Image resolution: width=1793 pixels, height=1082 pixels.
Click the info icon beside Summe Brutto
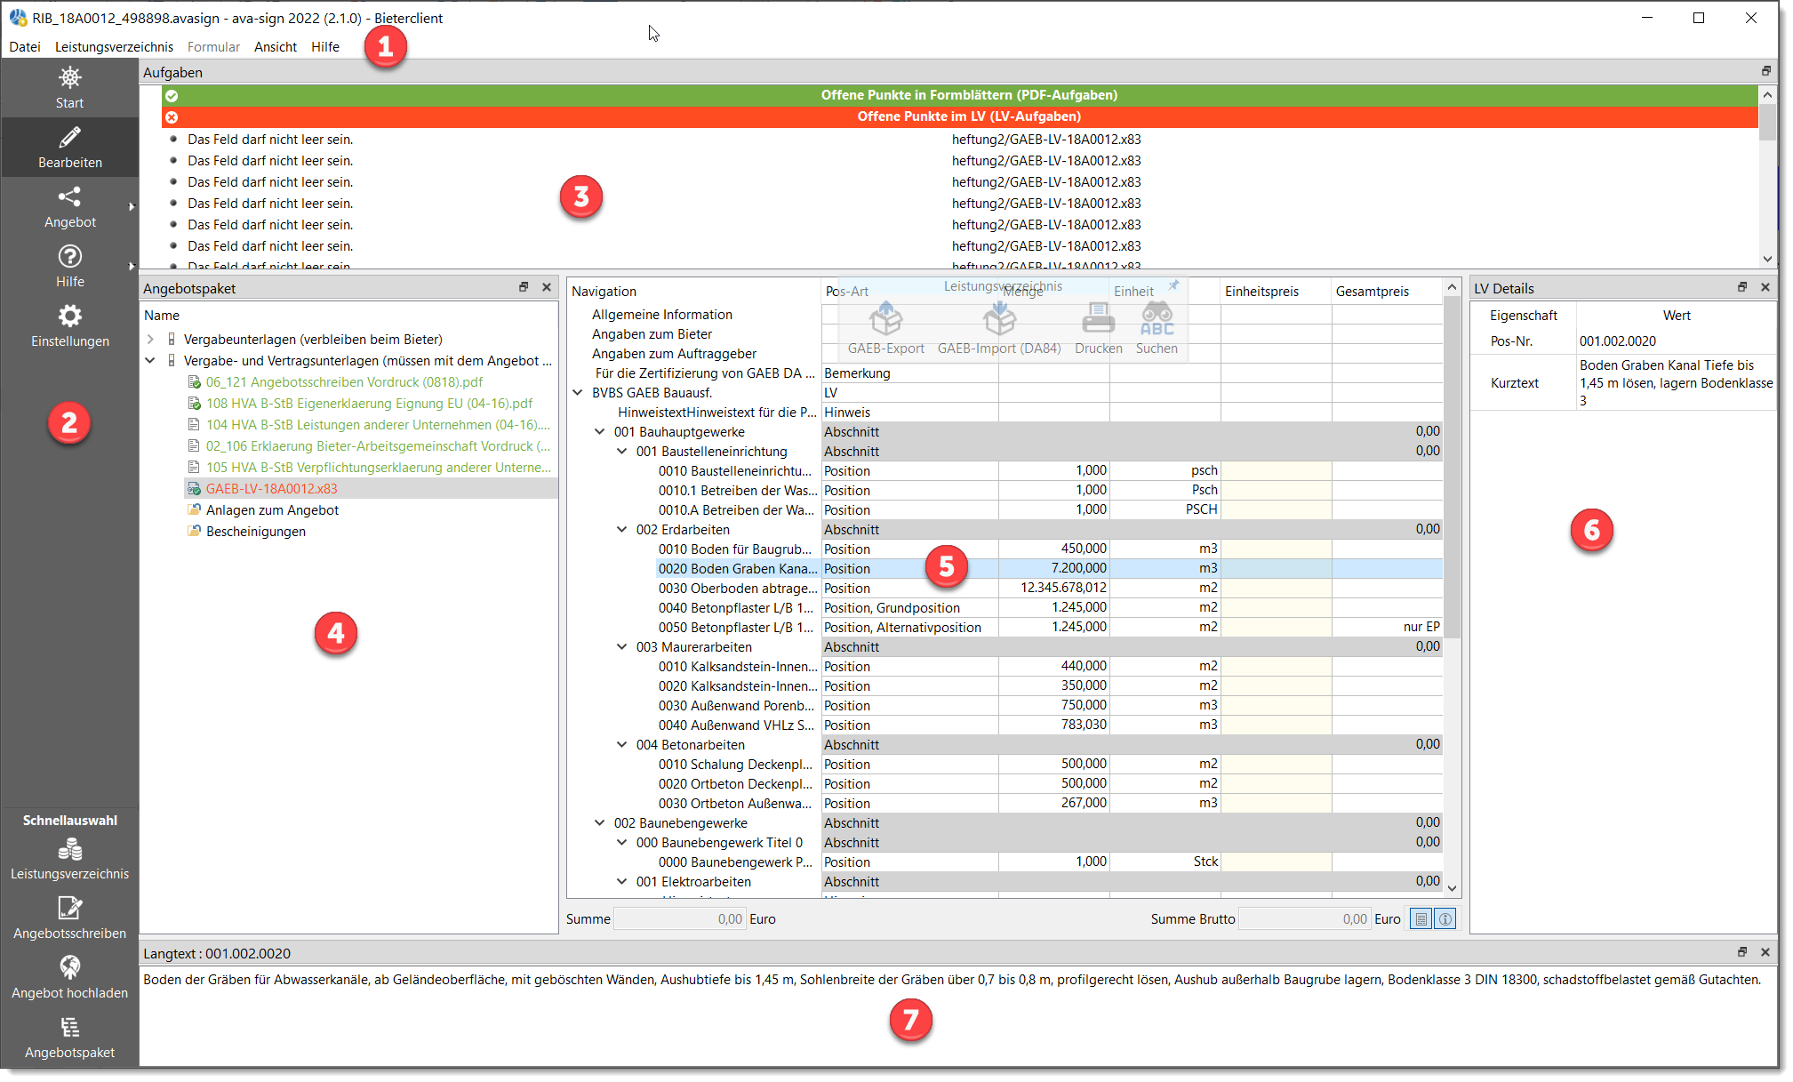click(x=1445, y=919)
